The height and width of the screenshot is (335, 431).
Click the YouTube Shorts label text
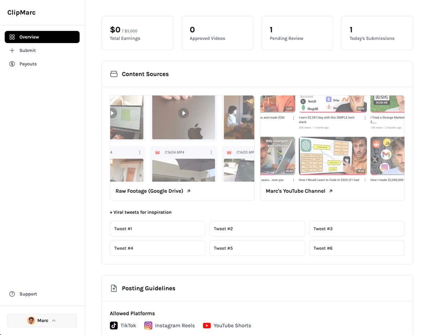[x=232, y=326]
